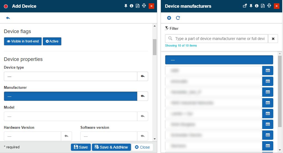Image resolution: width=283 pixels, height=153 pixels.
Task: Click the Save & AddNew button
Action: coord(111,147)
